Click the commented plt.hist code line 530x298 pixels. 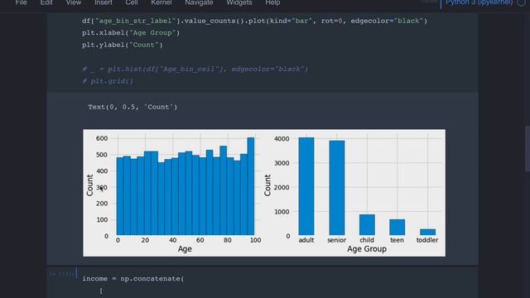[195, 69]
